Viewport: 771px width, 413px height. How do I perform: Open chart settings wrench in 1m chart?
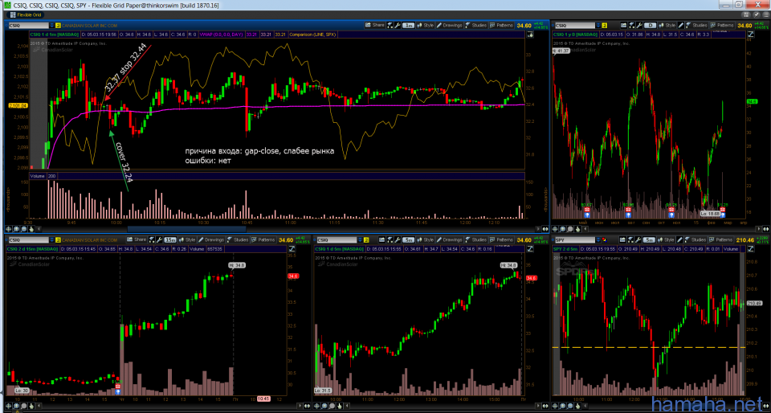[398, 25]
